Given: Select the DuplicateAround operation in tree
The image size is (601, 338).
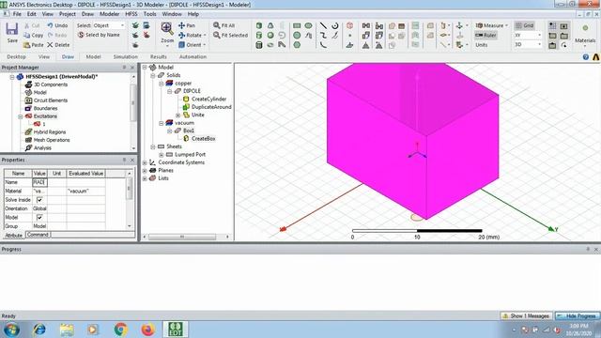Looking at the screenshot, I should click(x=211, y=107).
